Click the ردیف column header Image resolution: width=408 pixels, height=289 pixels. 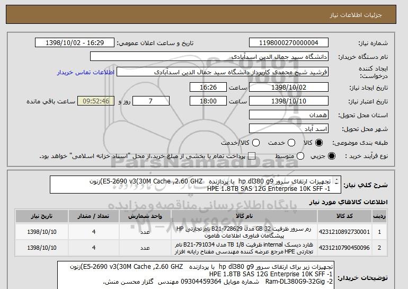[x=379, y=216]
